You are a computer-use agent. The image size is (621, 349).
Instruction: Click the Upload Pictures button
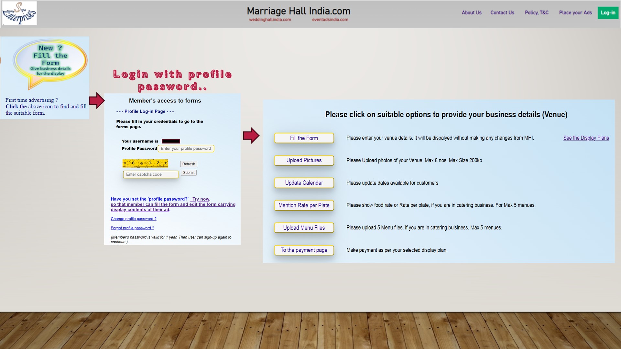tap(304, 160)
